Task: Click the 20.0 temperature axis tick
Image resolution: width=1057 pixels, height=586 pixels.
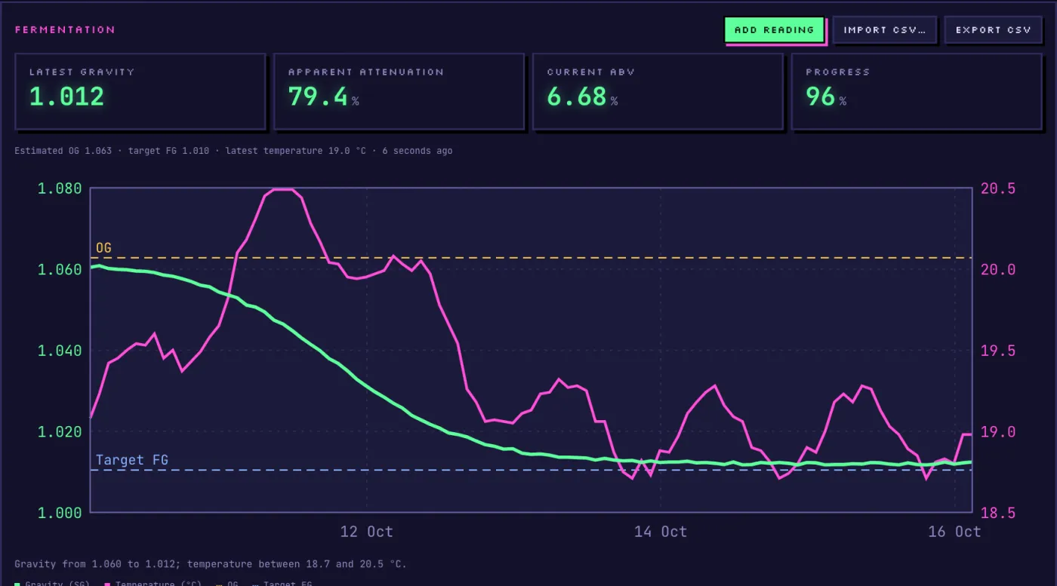Action: tap(997, 269)
